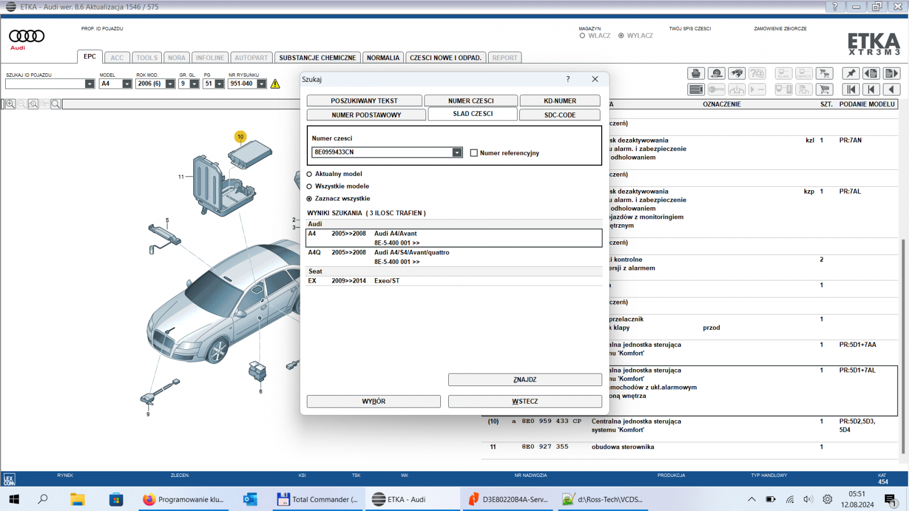Go to previous page document icon
This screenshot has height=511, width=909.
[871, 73]
